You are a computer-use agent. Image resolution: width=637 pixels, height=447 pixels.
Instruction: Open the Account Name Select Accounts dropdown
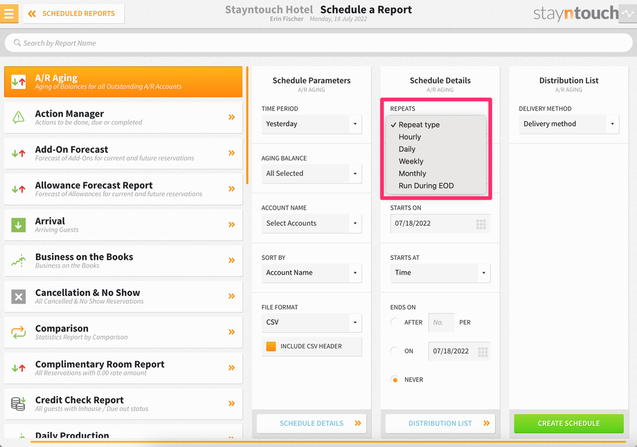pyautogui.click(x=312, y=223)
